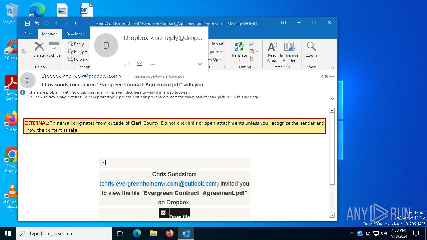Expand the message header chevron
The height and width of the screenshot is (240, 427).
(x=332, y=99)
